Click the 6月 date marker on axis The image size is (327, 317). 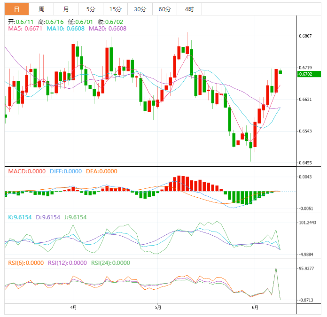(x=255, y=308)
